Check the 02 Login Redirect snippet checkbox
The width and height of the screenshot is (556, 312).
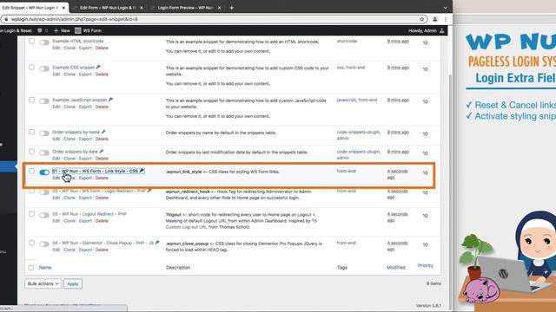tap(31, 191)
